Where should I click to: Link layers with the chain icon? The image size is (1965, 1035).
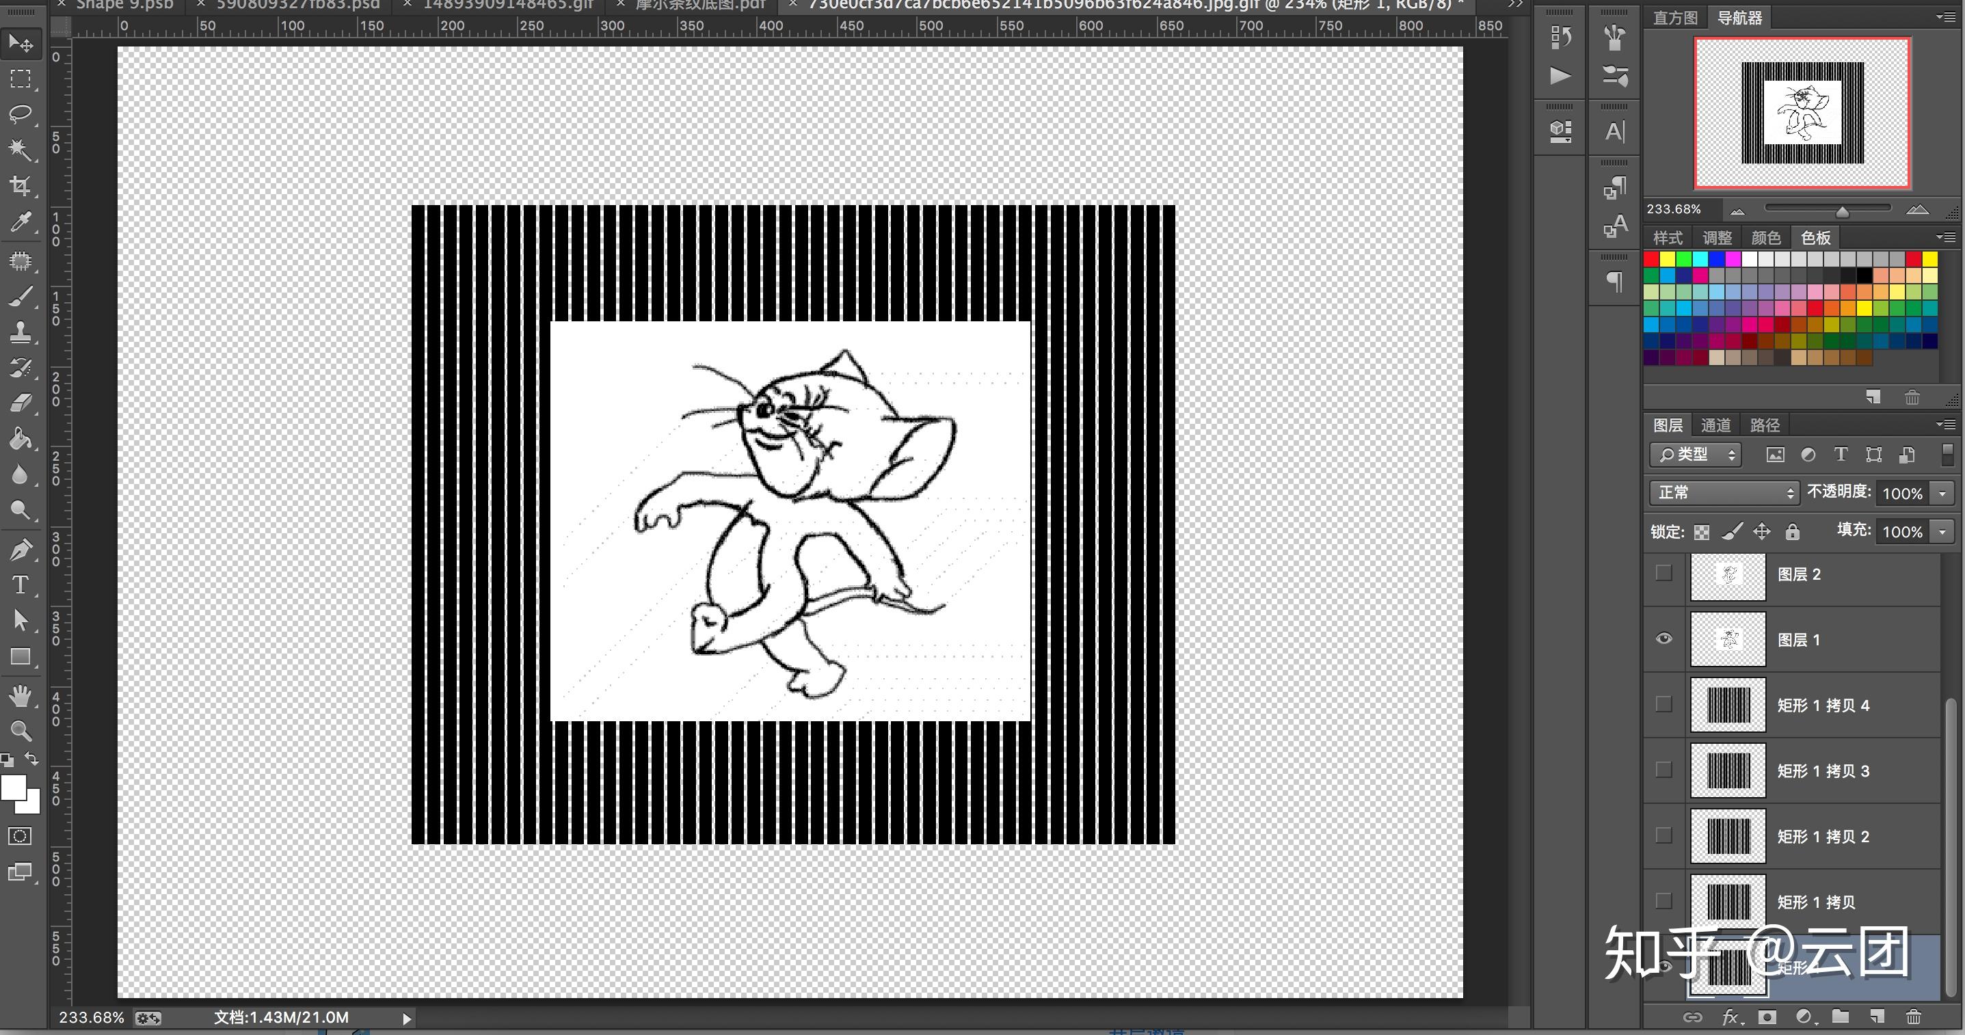[1693, 1017]
